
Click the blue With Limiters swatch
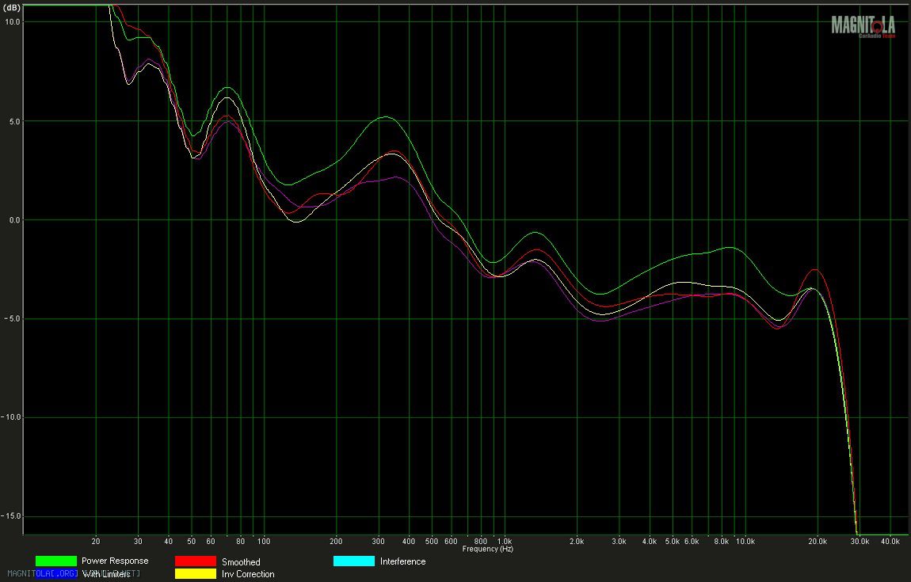pyautogui.click(x=55, y=574)
